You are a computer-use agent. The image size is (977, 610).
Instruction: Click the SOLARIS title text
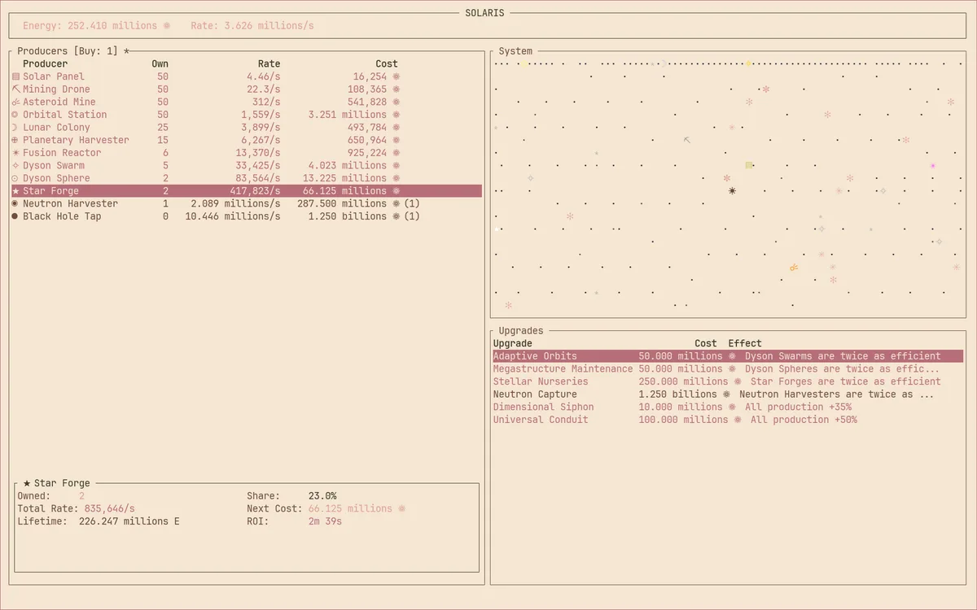pyautogui.click(x=484, y=13)
